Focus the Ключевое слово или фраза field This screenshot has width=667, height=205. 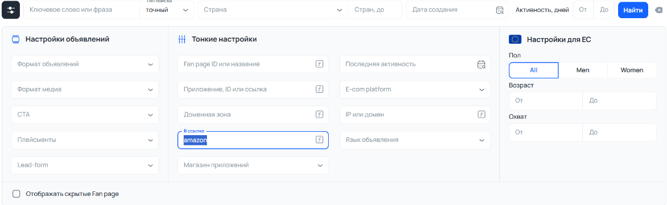click(x=81, y=10)
